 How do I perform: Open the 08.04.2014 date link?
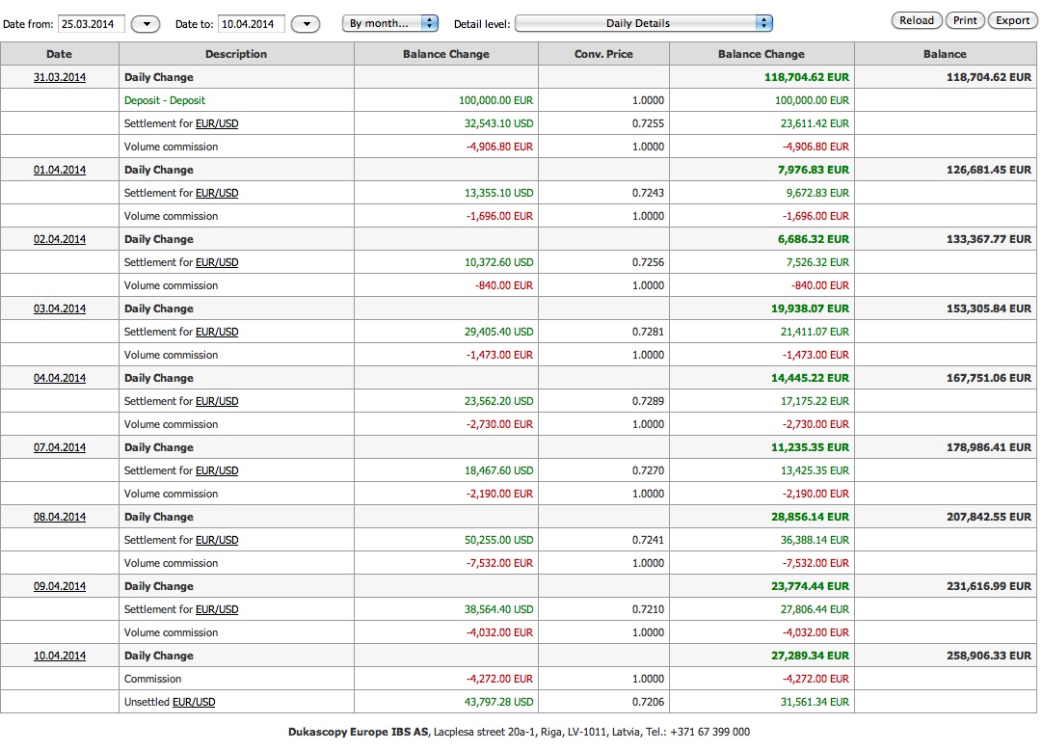(60, 517)
